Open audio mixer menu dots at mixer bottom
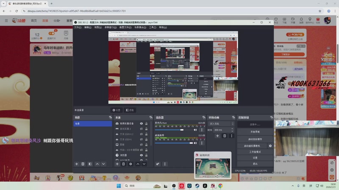 pyautogui.click(x=165, y=164)
